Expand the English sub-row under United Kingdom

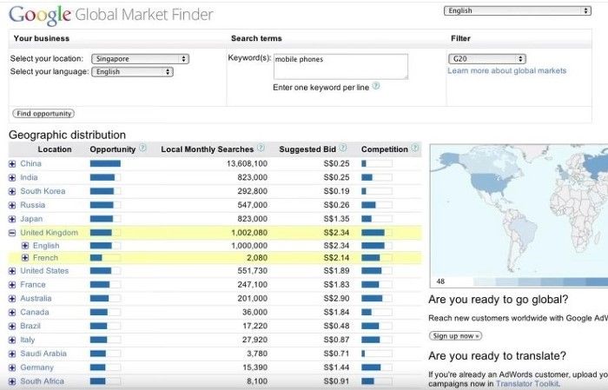pos(25,246)
